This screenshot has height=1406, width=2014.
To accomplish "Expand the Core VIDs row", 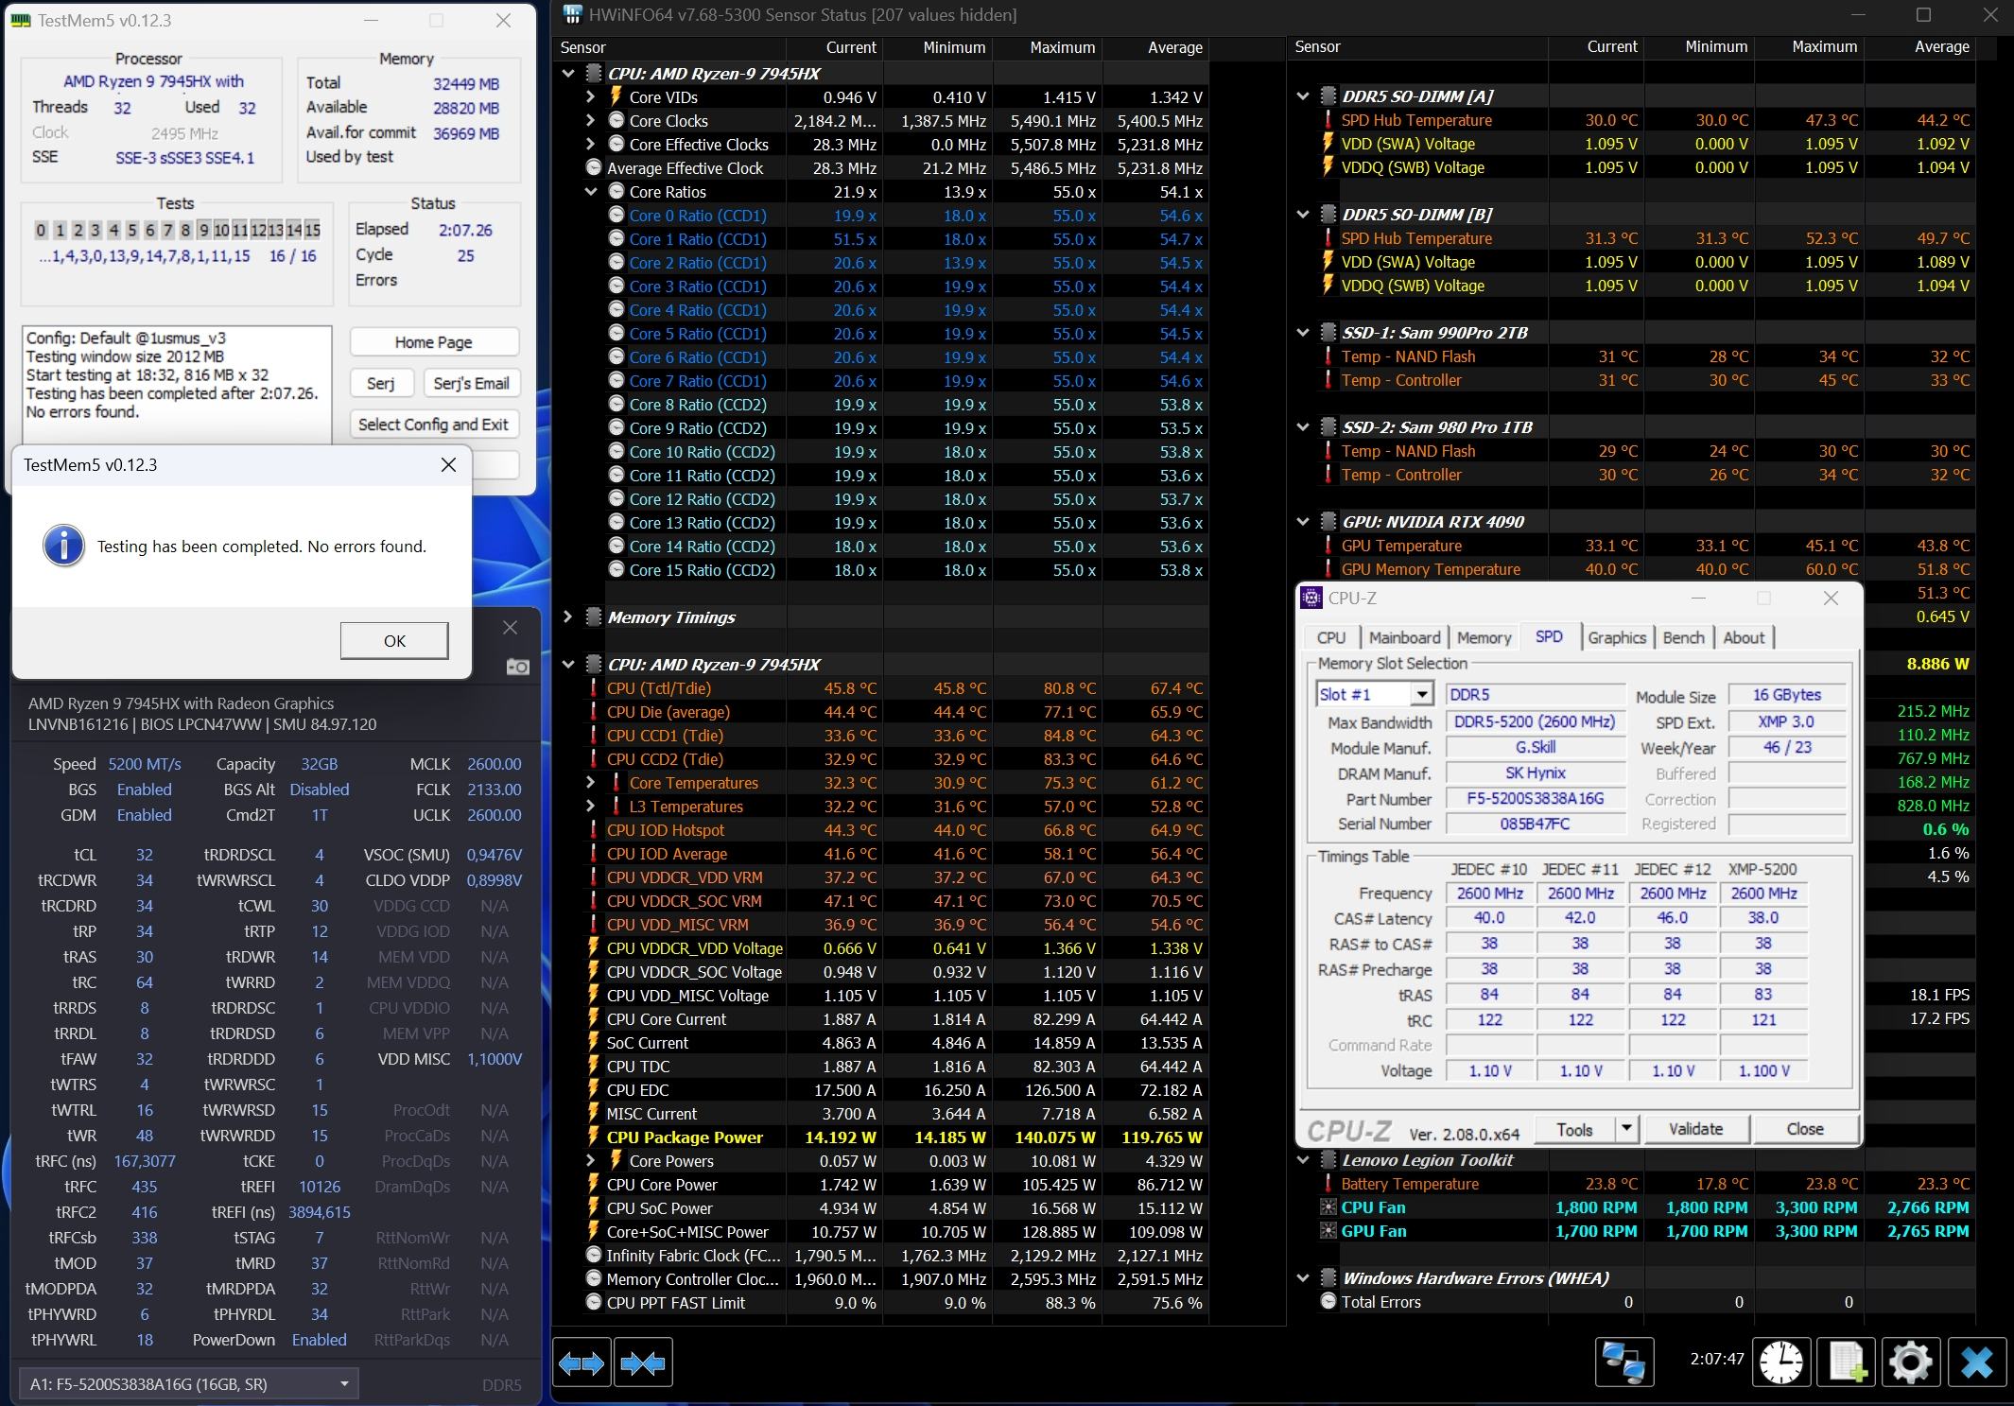I will click(591, 96).
